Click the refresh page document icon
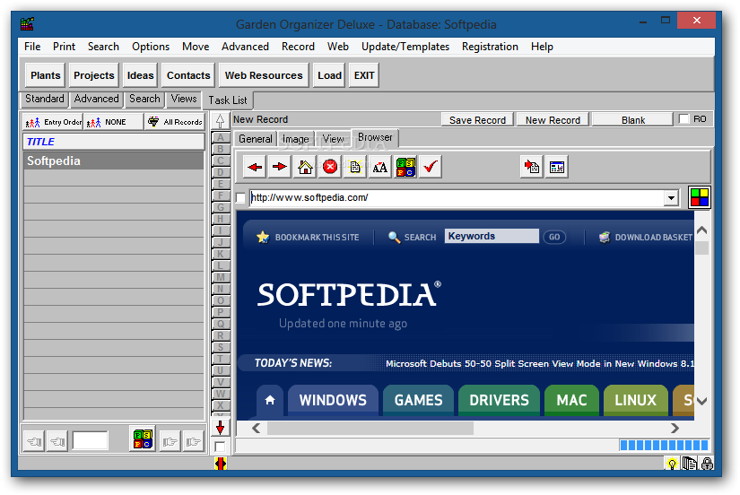Screen dimensions: 740x495 [x=355, y=167]
